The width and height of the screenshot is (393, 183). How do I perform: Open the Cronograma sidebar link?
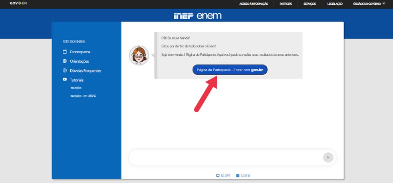point(80,52)
